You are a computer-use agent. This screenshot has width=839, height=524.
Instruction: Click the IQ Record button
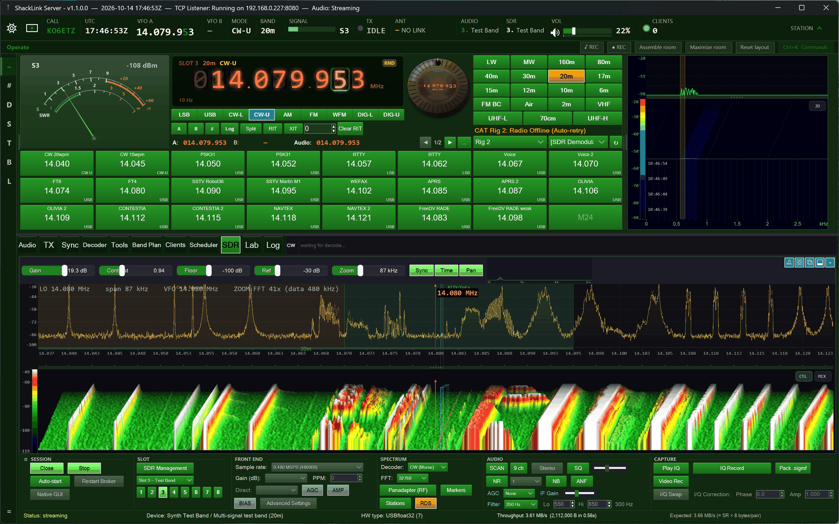[732, 468]
